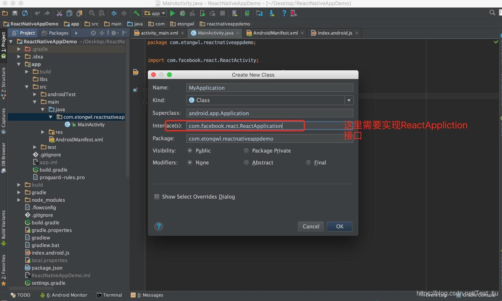The width and height of the screenshot is (502, 301).
Task: Click Cancel in Create New Class dialog
Action: click(311, 226)
